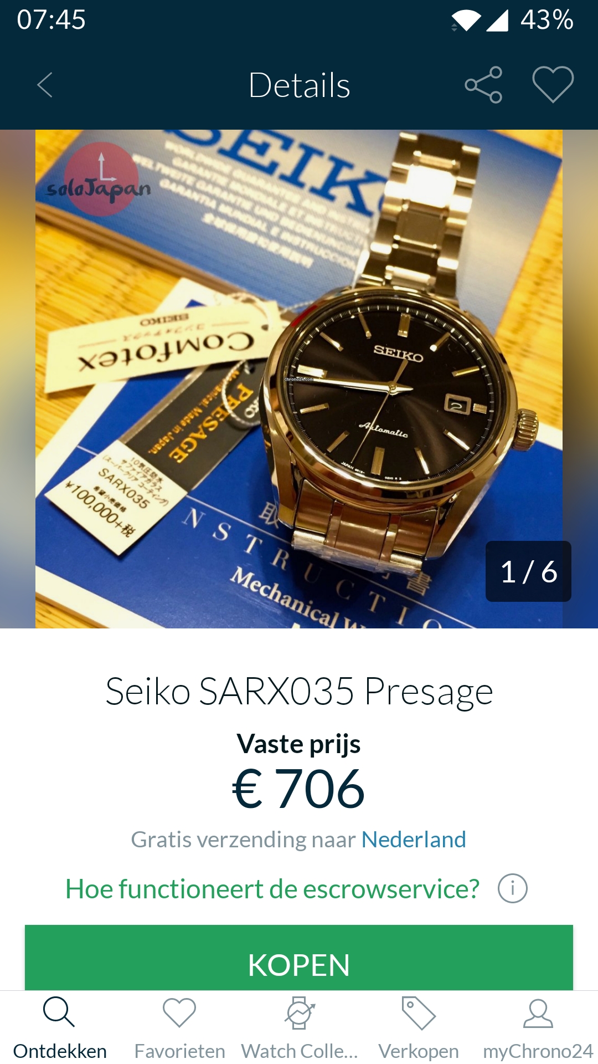Toggle the heart favorite icon in header

coord(553,84)
